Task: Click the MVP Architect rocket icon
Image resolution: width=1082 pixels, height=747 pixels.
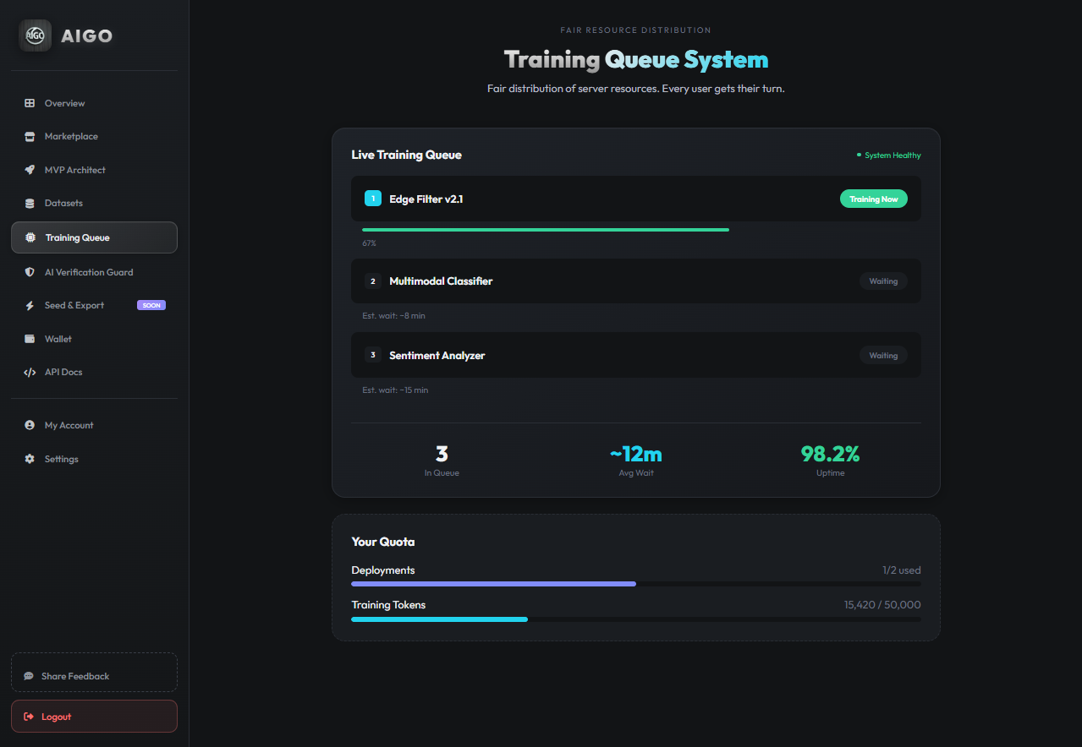Action: [x=30, y=170]
